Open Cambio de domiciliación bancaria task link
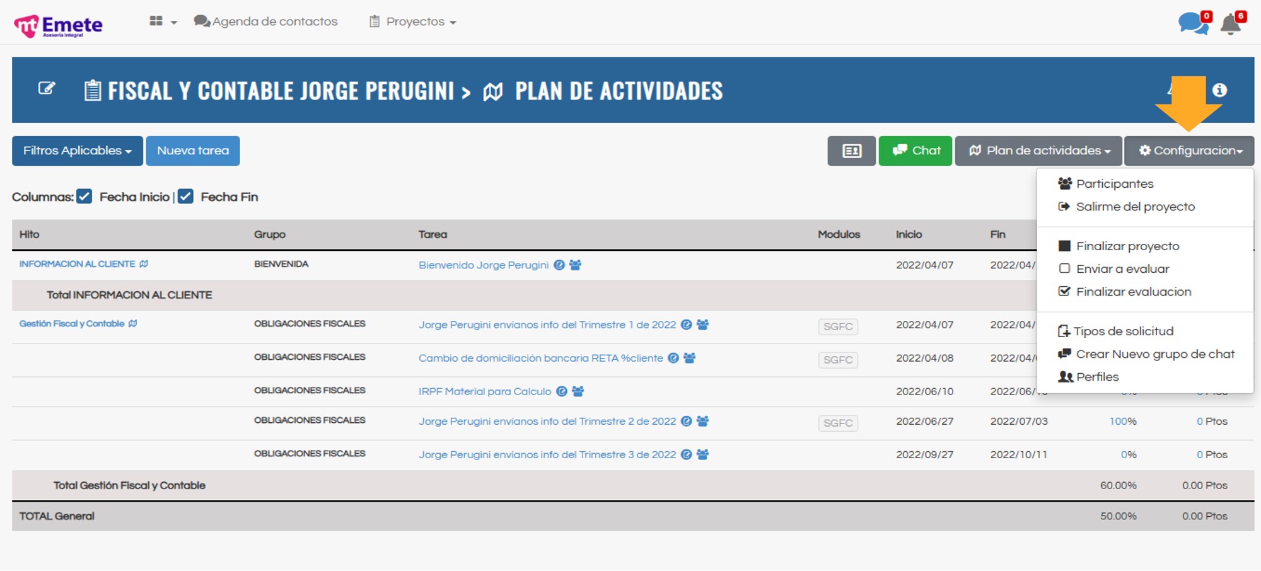The width and height of the screenshot is (1261, 571). tap(540, 358)
